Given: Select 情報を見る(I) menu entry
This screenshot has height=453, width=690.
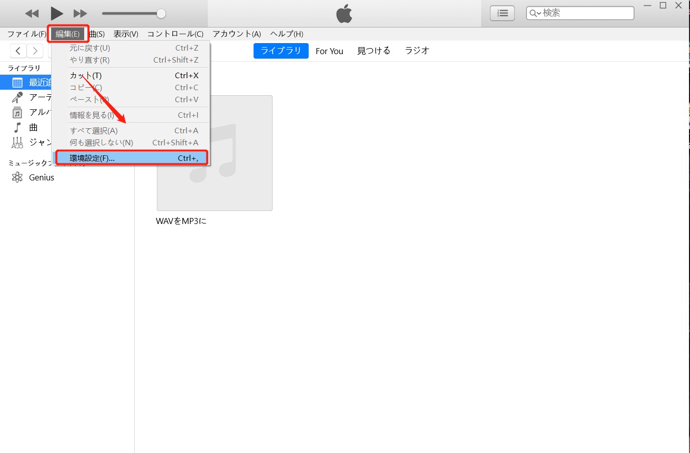Looking at the screenshot, I should pyautogui.click(x=131, y=115).
